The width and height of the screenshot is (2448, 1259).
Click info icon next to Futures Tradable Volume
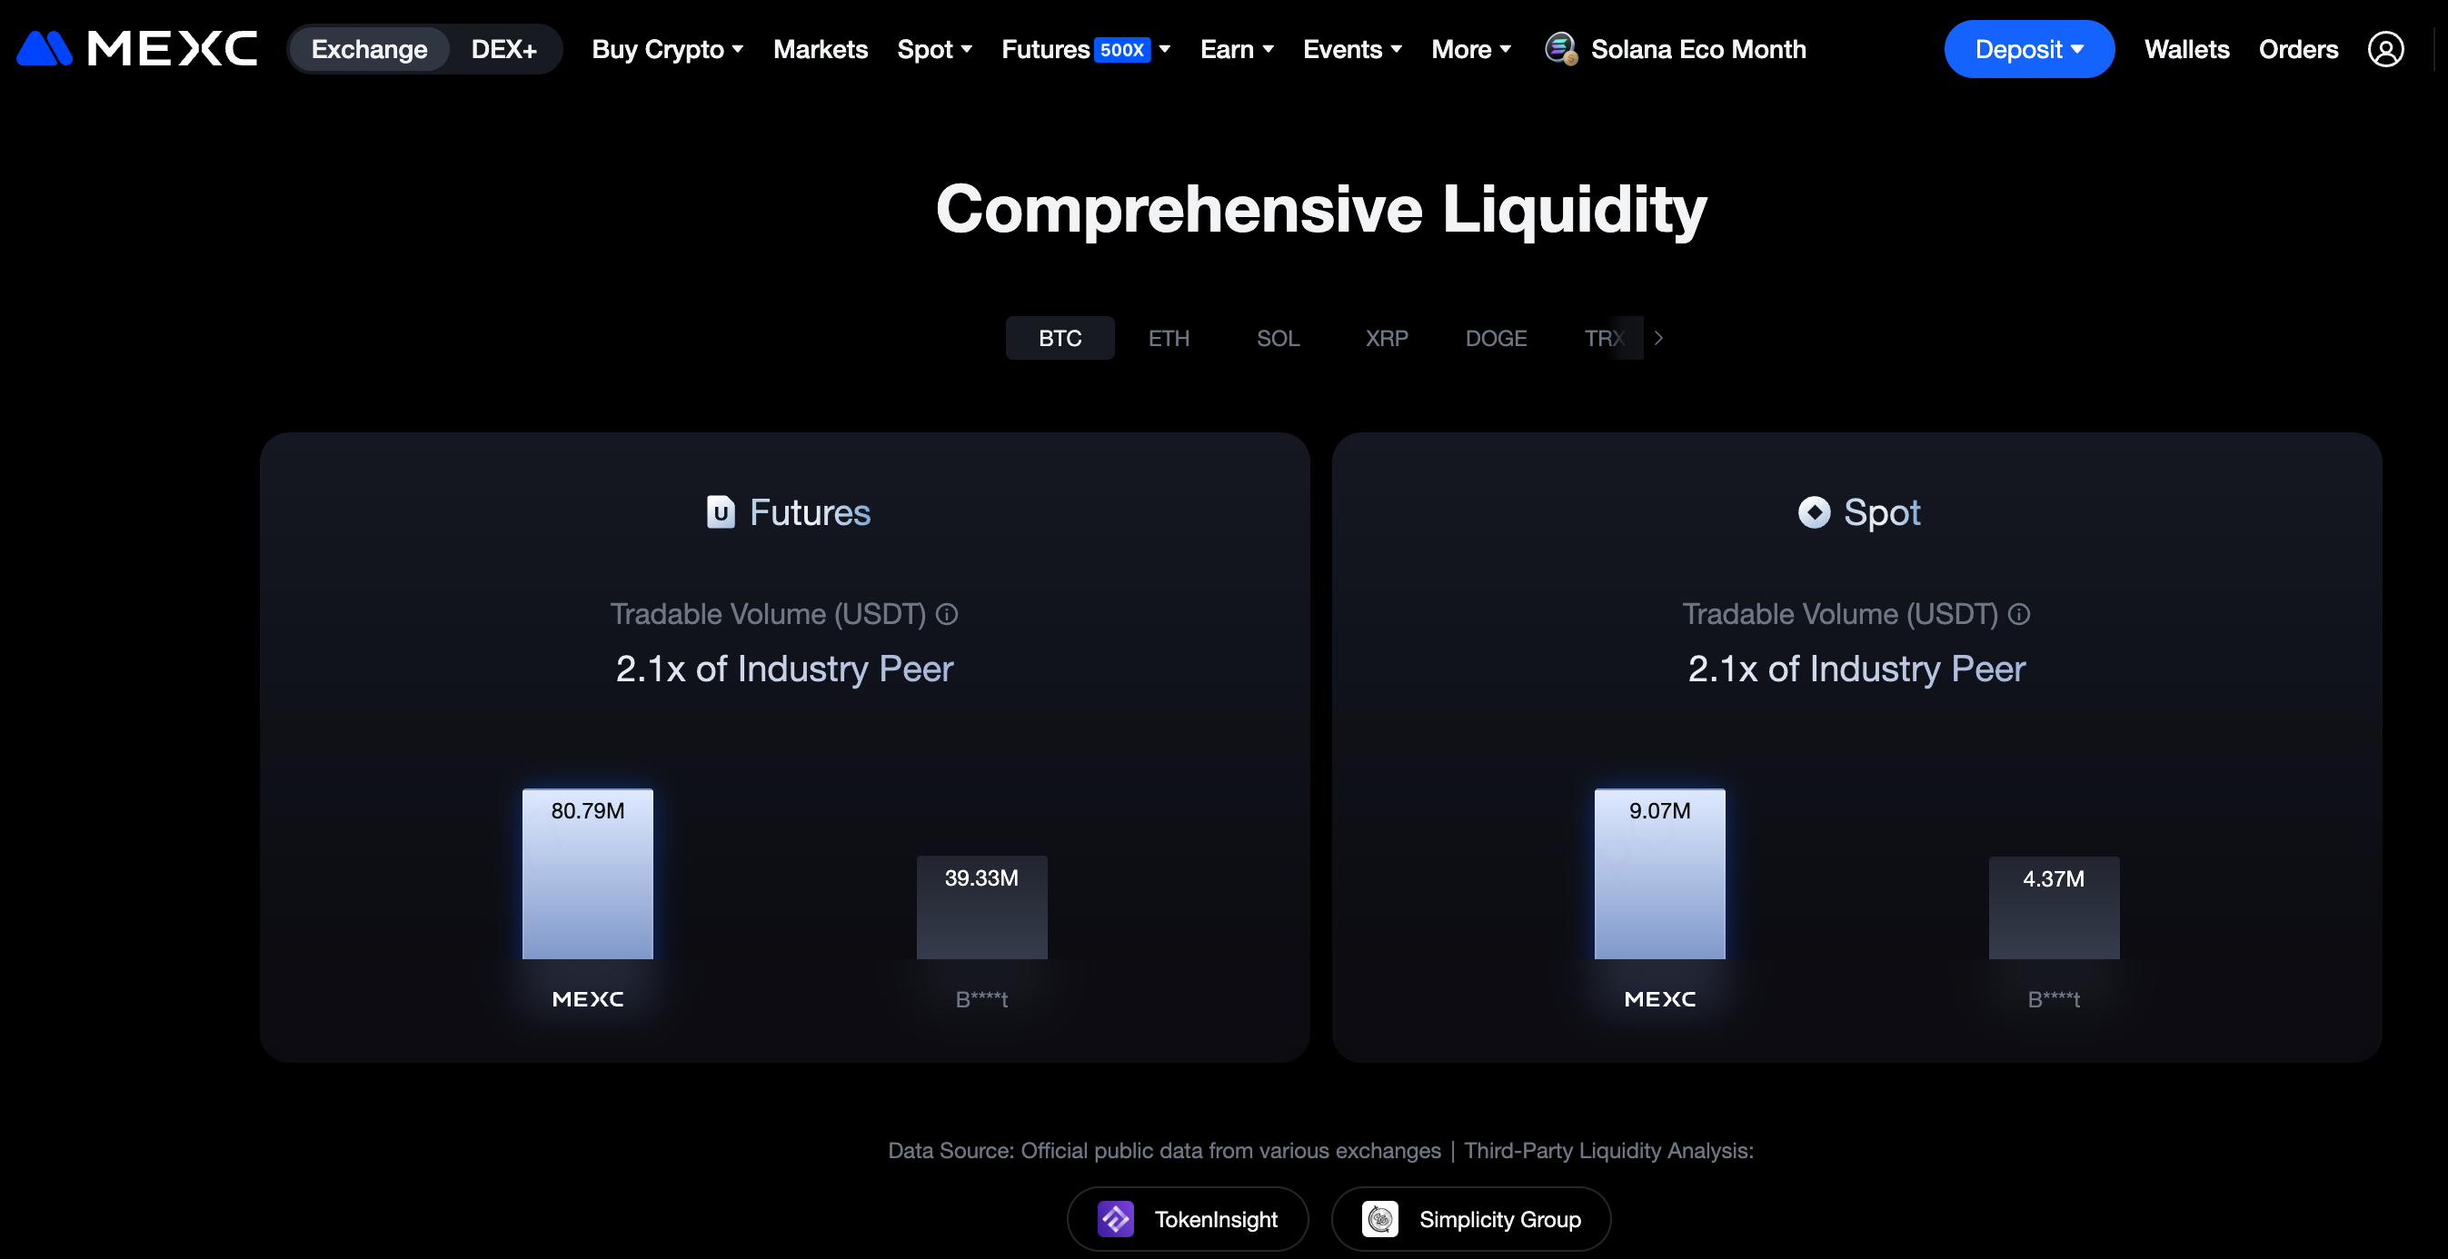point(947,614)
